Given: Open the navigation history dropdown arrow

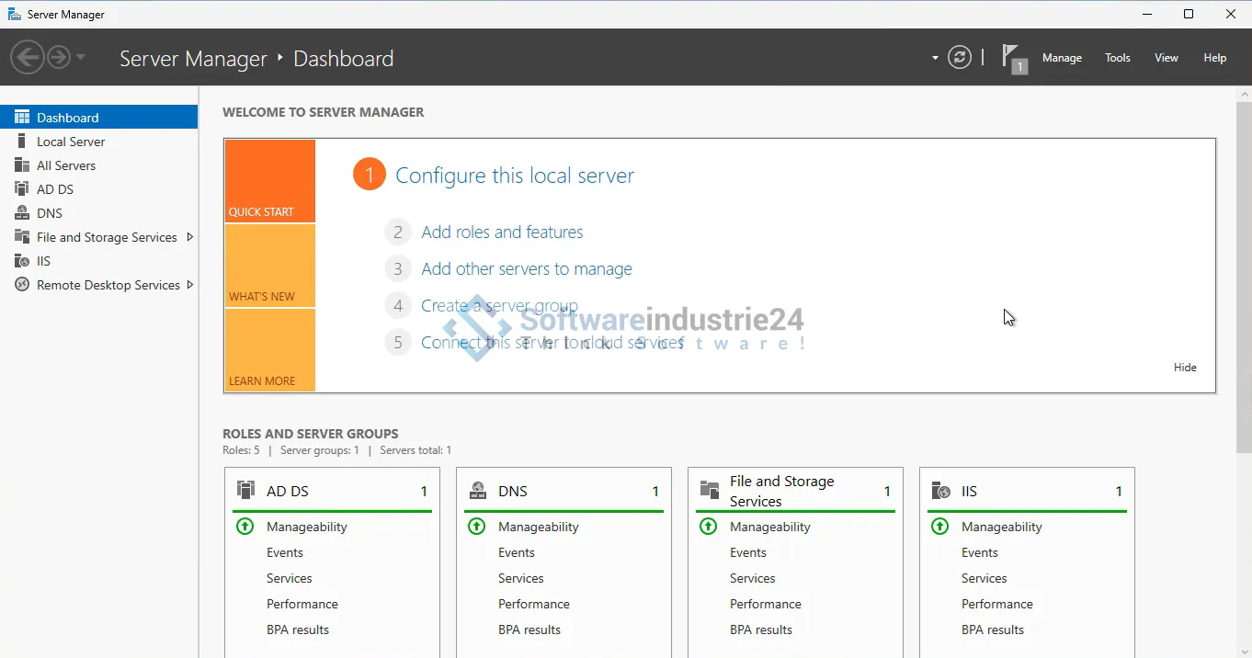Looking at the screenshot, I should (x=81, y=58).
